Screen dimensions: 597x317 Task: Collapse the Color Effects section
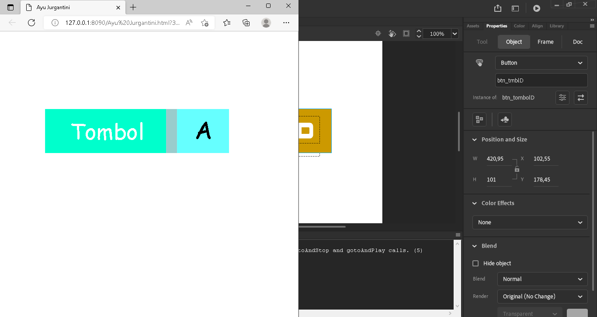point(475,203)
